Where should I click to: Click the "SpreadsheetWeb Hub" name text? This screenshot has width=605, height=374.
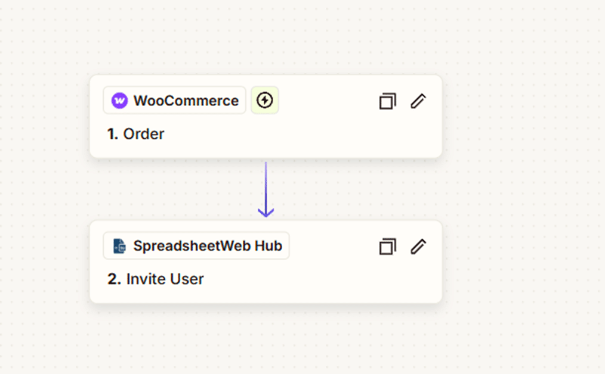[207, 246]
